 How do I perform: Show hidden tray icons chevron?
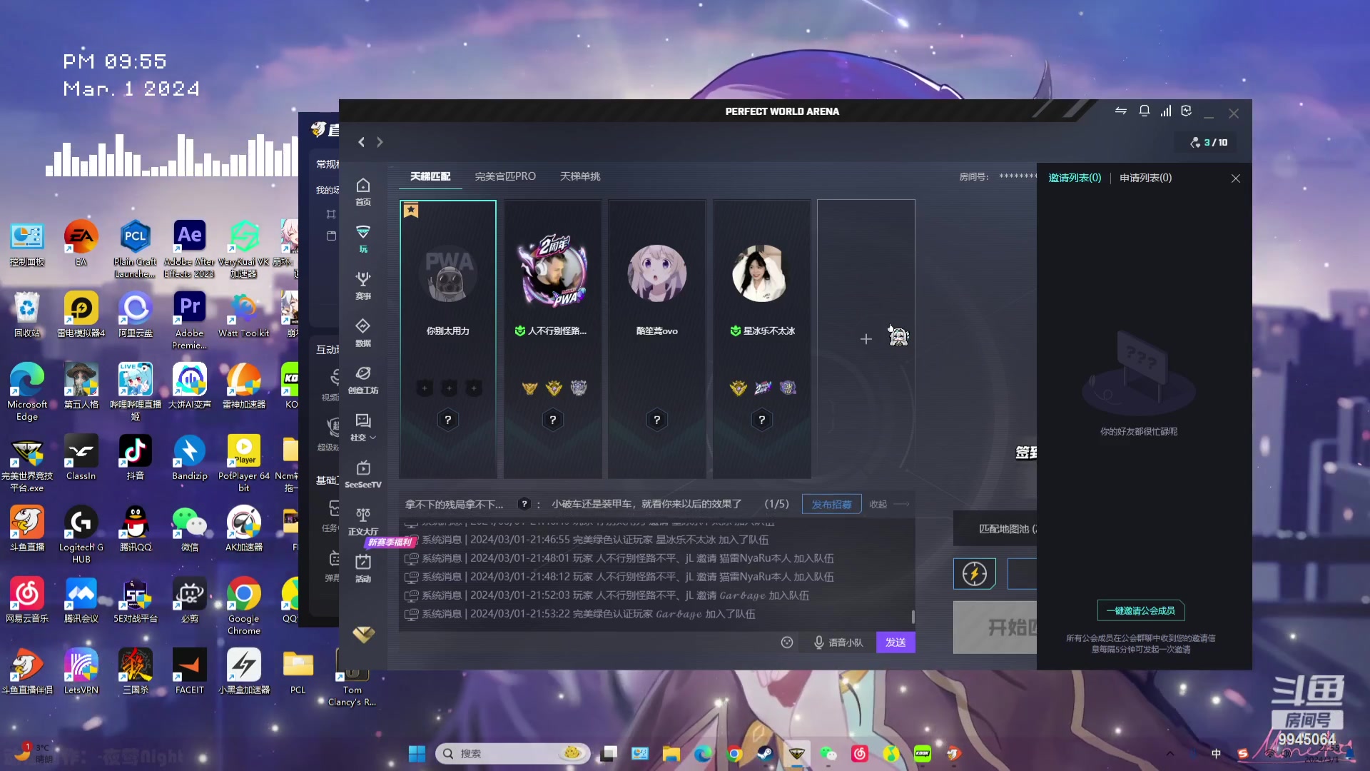coord(1170,753)
